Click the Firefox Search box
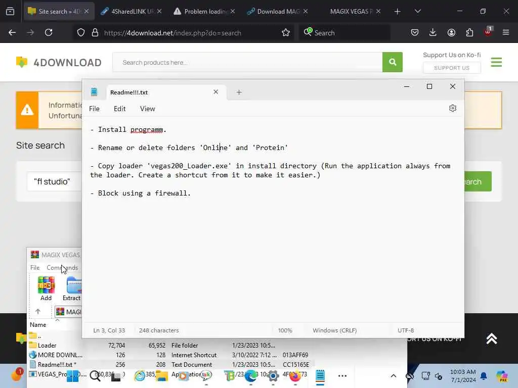This screenshot has width=518, height=388. [344, 33]
